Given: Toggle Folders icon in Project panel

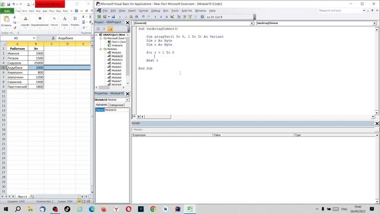Looking at the screenshot, I should 110,29.
